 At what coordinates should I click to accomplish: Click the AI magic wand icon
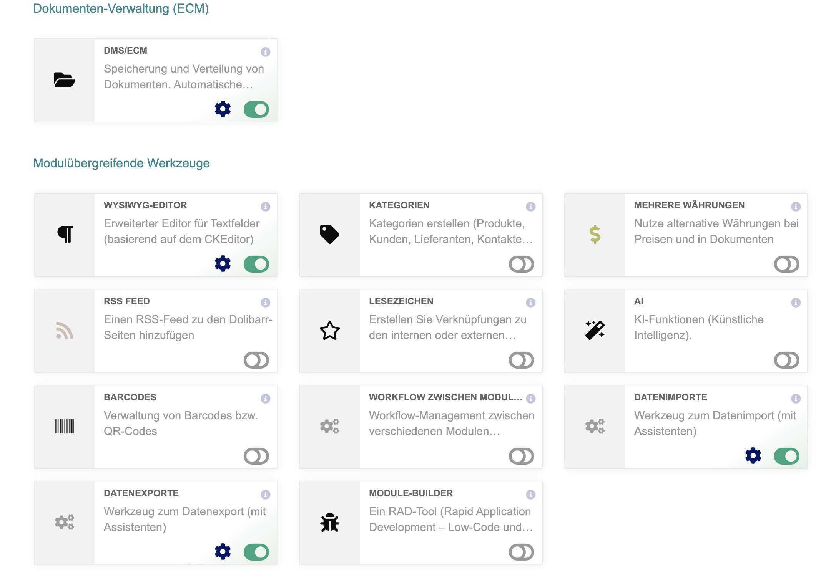(595, 330)
